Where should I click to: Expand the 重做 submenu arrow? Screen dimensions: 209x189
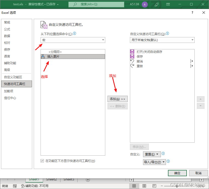click(192, 66)
